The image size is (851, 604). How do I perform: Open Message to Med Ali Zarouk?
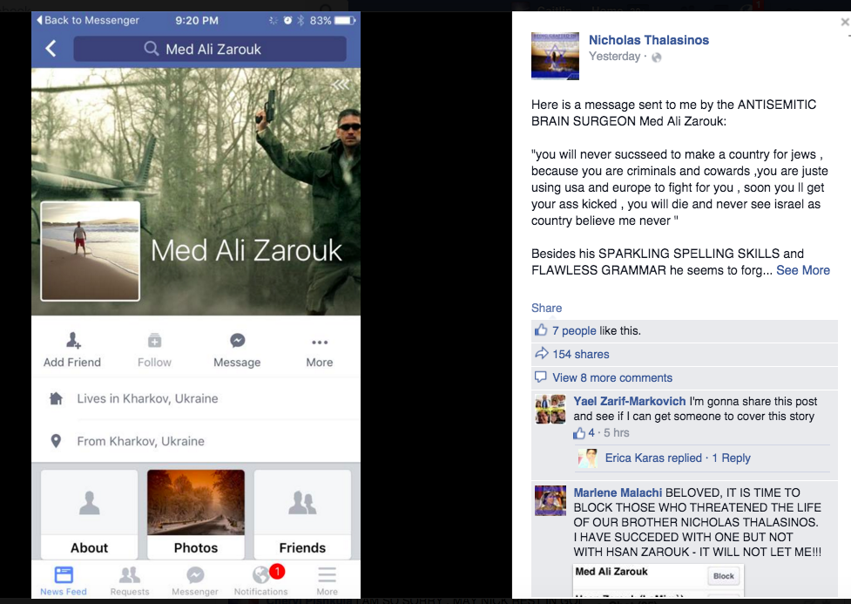[237, 350]
